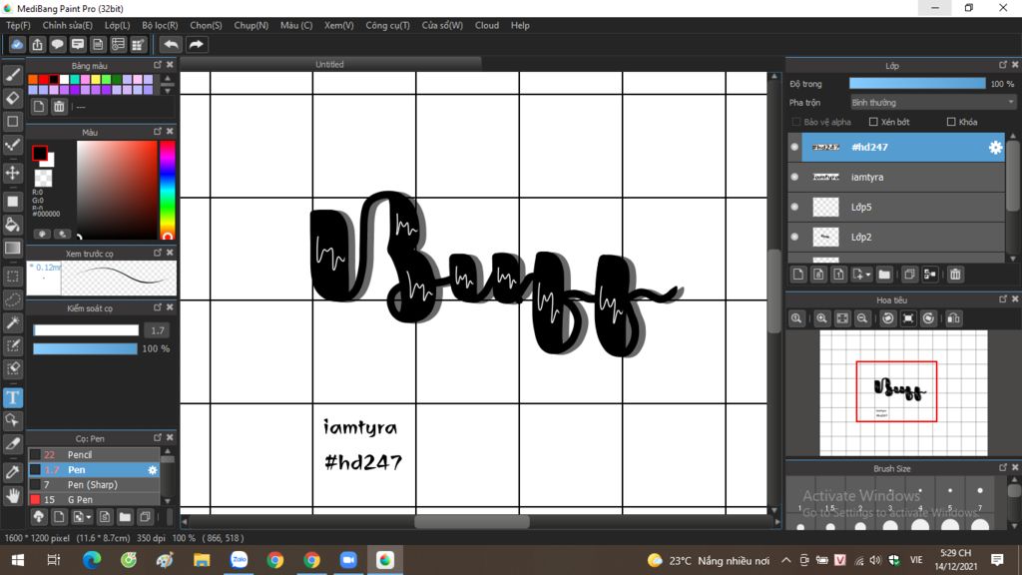Open the Help menu
This screenshot has height=575, width=1022.
tap(520, 25)
